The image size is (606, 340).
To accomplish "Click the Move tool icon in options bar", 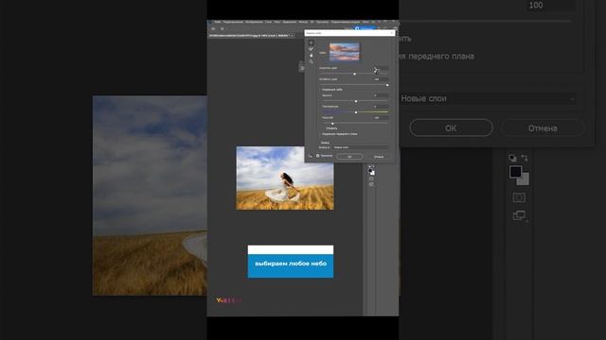I will (x=223, y=29).
